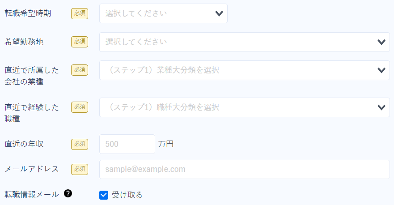Click the help icon beside 転職情報メール

click(x=68, y=193)
